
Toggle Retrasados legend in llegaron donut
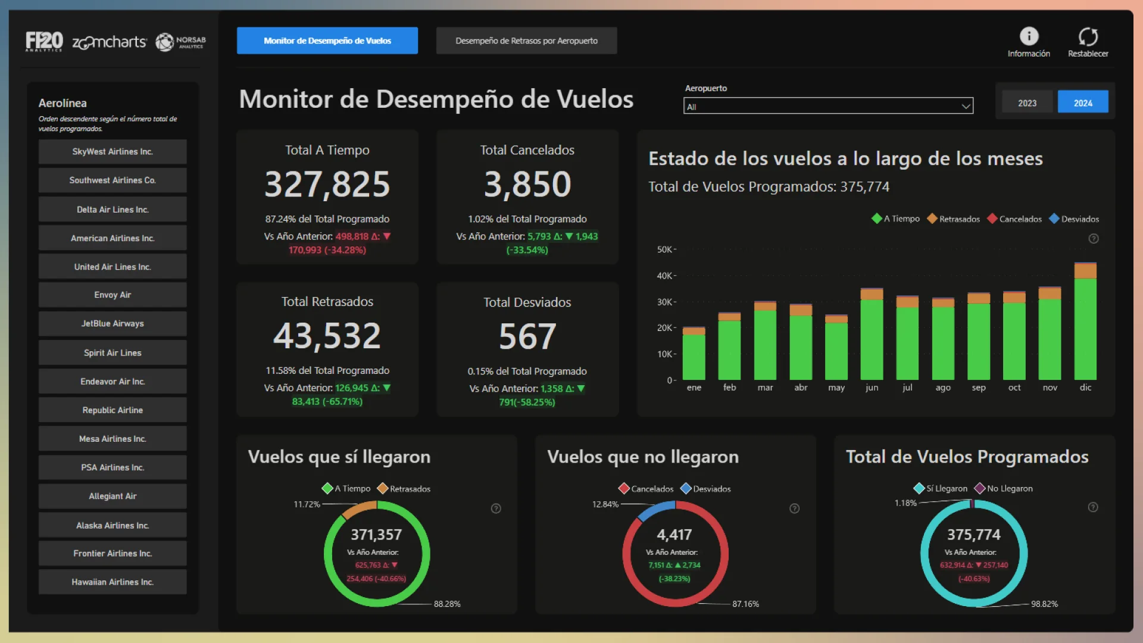(x=404, y=489)
